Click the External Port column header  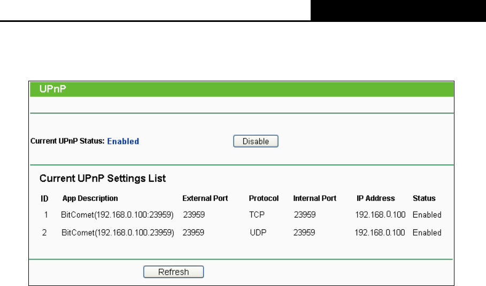pos(205,198)
